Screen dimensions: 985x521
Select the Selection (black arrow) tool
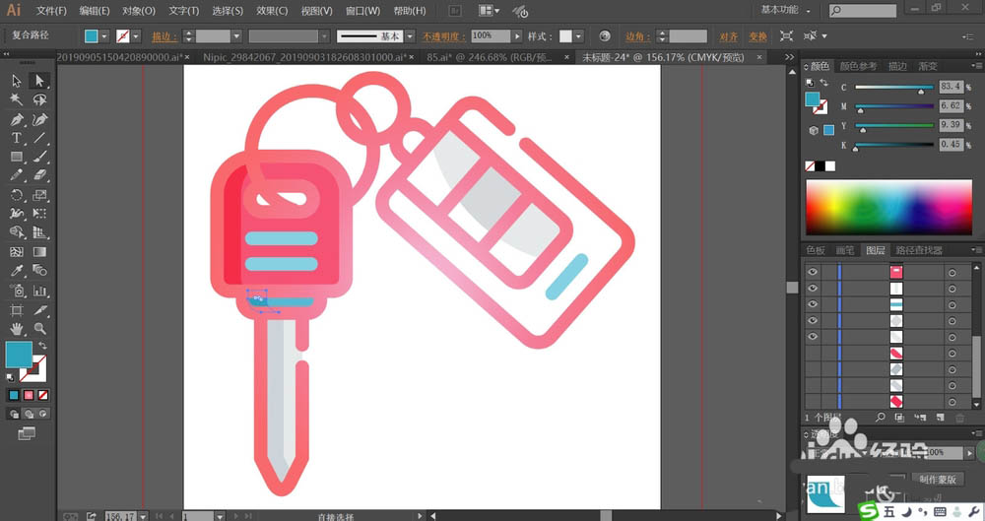pos(17,81)
